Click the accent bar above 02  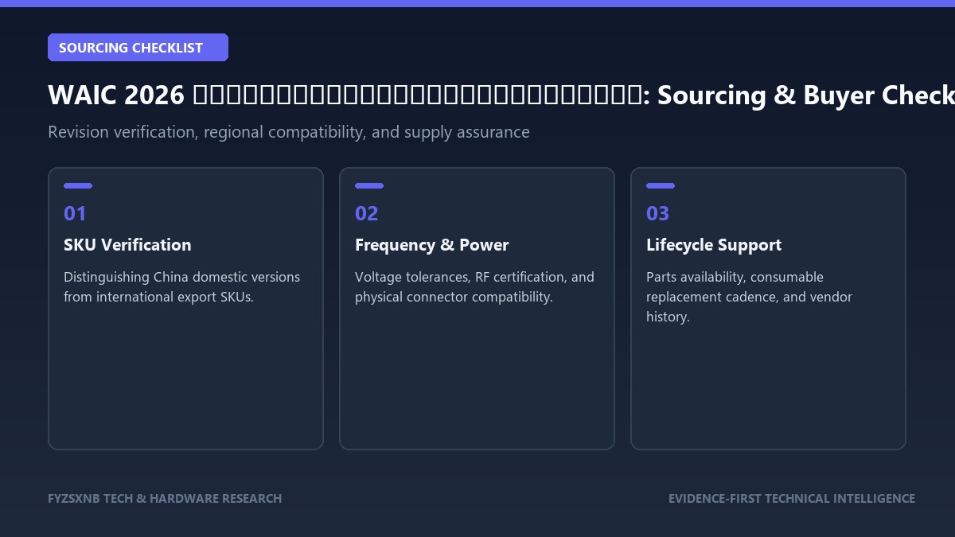(369, 185)
